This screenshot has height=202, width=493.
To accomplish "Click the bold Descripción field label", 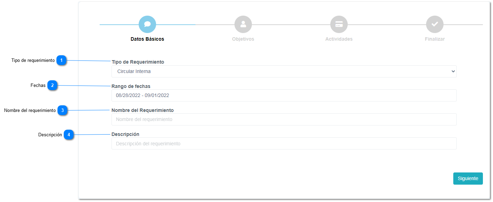I will click(x=125, y=134).
